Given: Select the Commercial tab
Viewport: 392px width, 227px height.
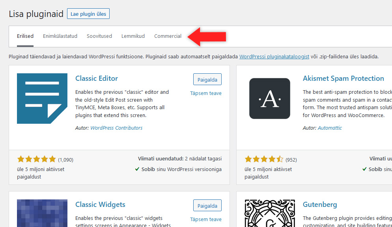Looking at the screenshot, I should pyautogui.click(x=168, y=36).
